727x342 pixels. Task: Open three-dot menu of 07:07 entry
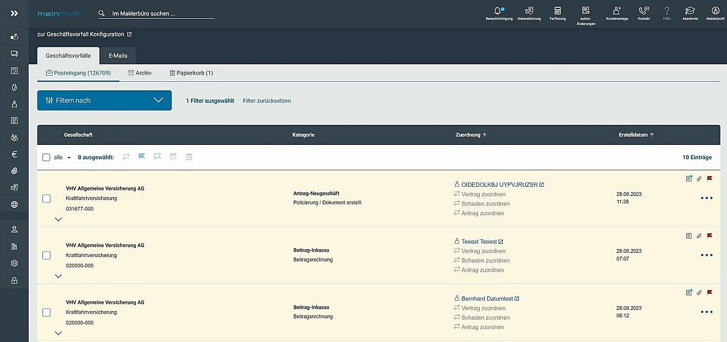point(706,255)
